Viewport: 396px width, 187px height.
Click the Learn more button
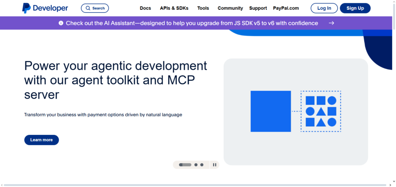pyautogui.click(x=41, y=140)
